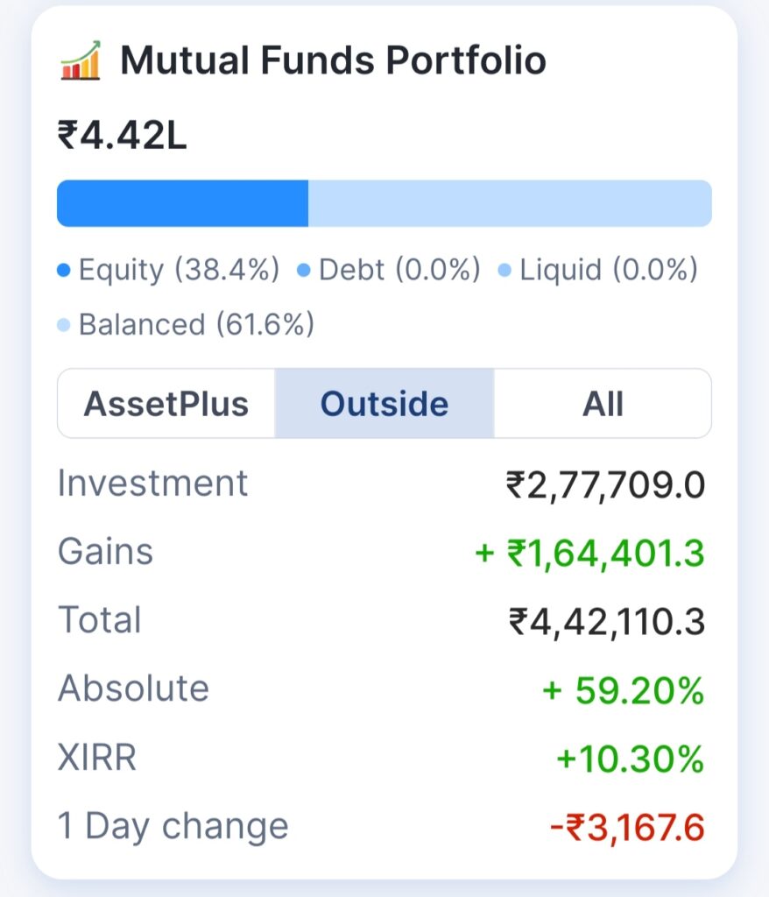Tap the XIRR value +10.30%
Image resolution: width=769 pixels, height=897 pixels.
click(630, 759)
